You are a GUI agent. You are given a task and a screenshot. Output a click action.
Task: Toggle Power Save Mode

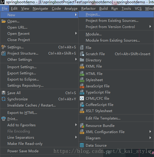coord(39,151)
